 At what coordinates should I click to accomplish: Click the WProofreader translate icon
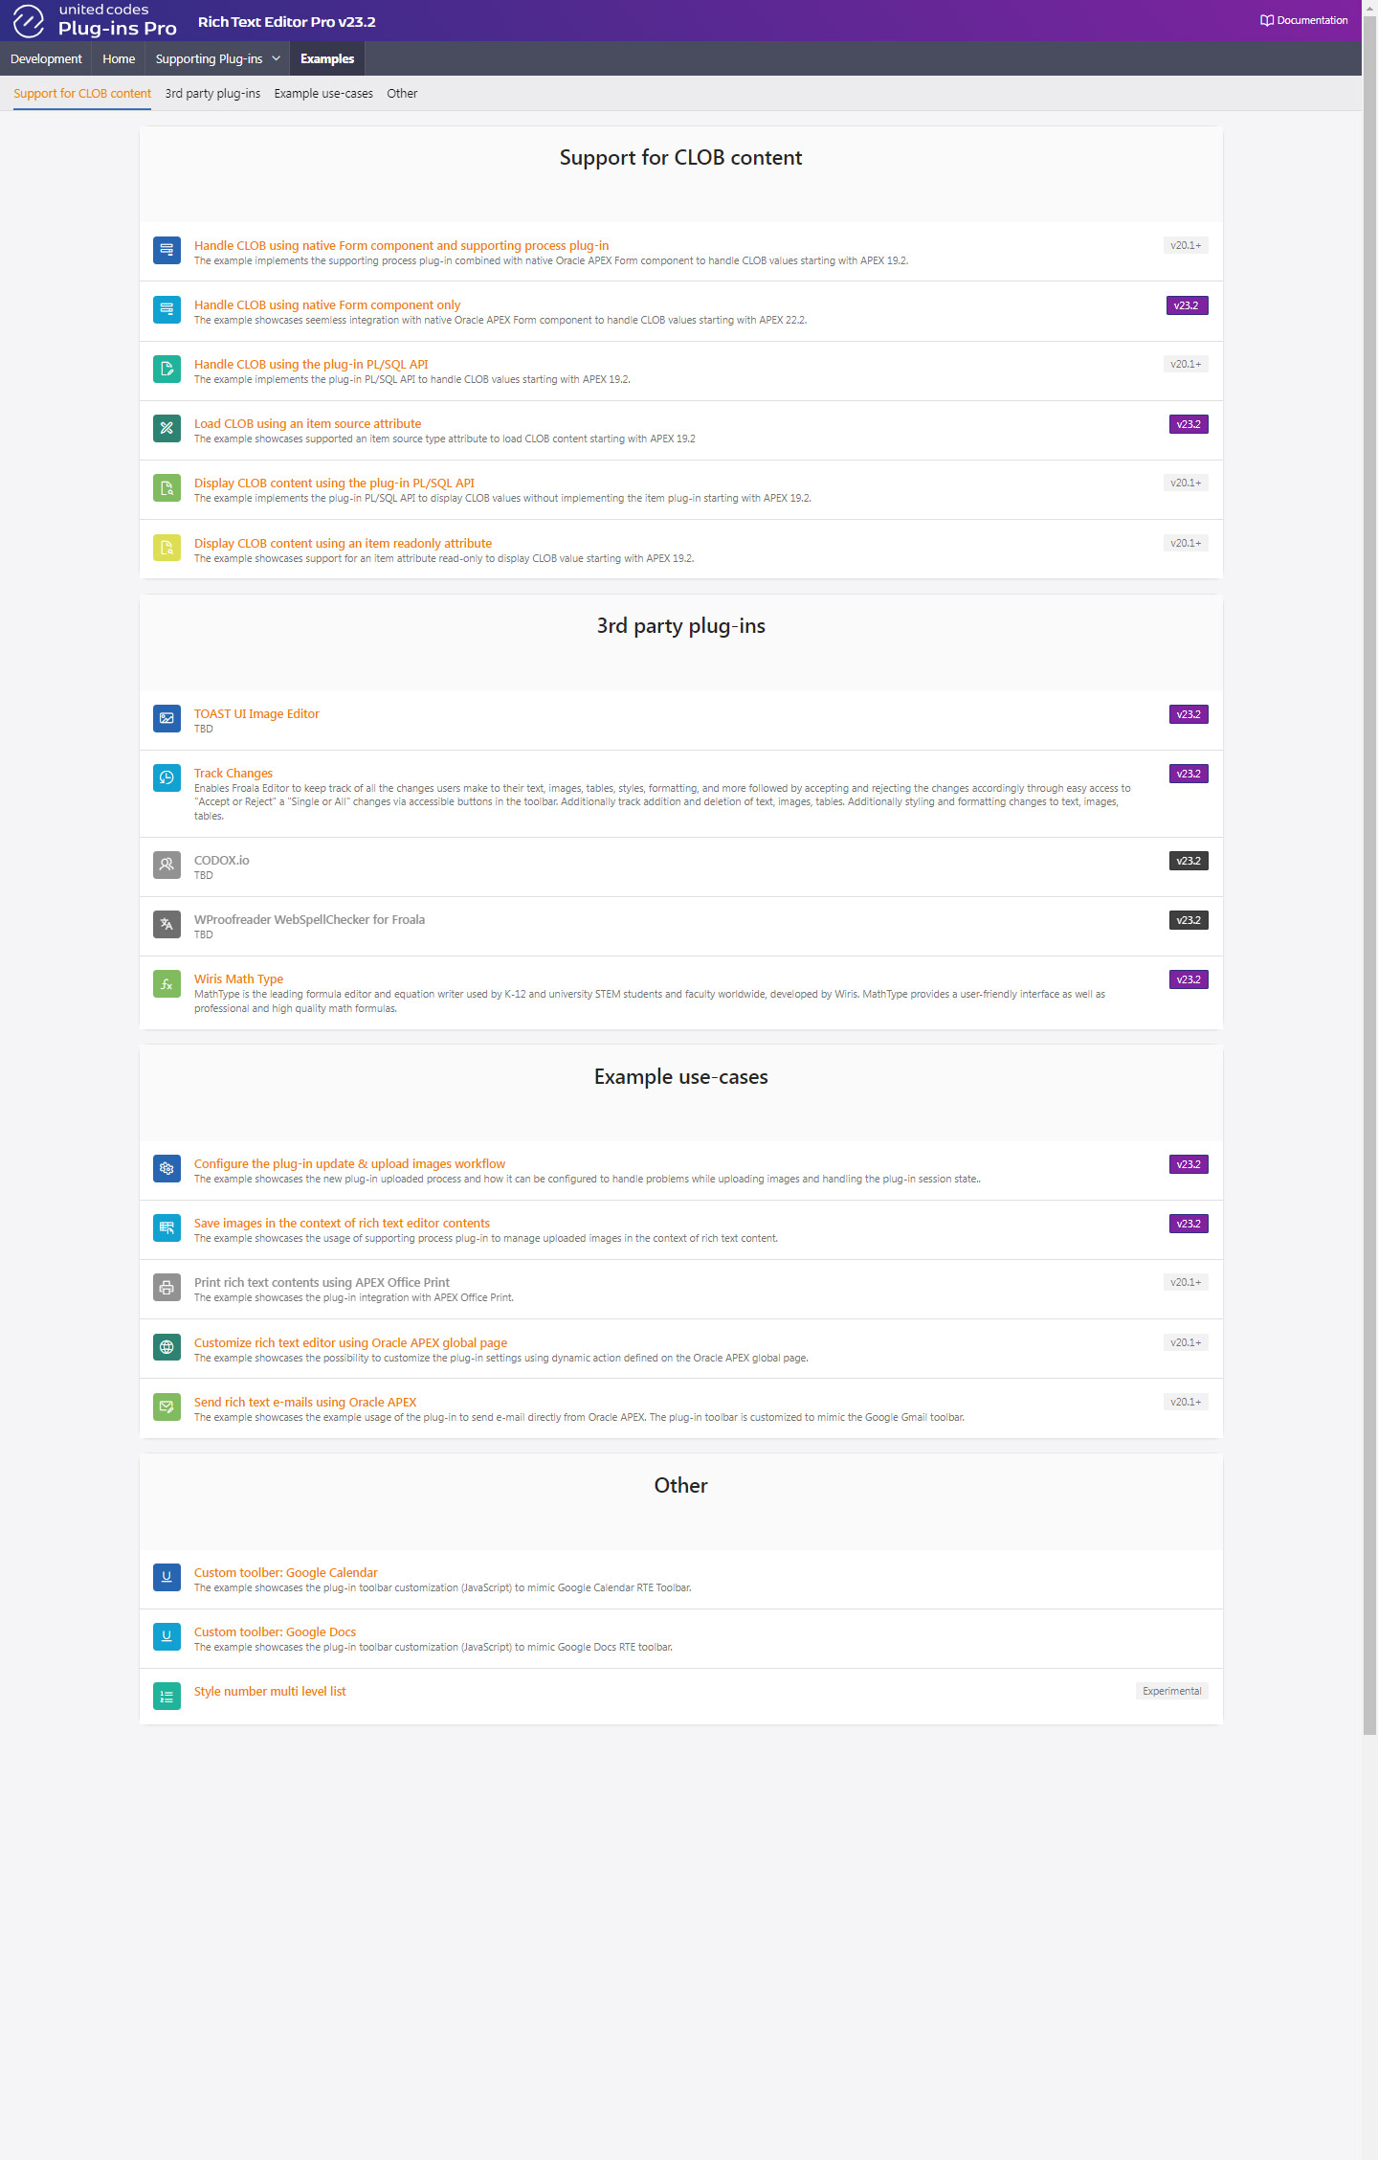point(167,925)
